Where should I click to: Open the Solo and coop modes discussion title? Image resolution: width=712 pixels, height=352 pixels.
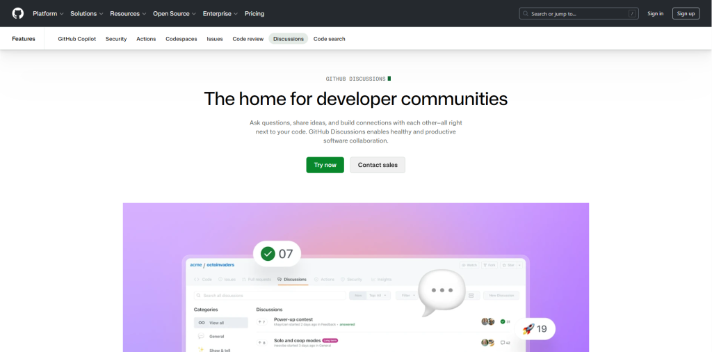[298, 340]
